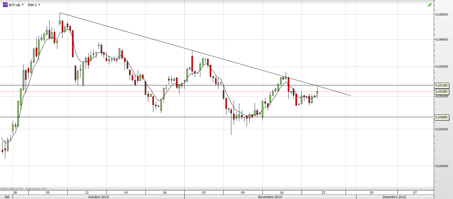Open the BCP:xls symbol dropdown
Image resolution: width=453 pixels, height=199 pixels.
16,5
